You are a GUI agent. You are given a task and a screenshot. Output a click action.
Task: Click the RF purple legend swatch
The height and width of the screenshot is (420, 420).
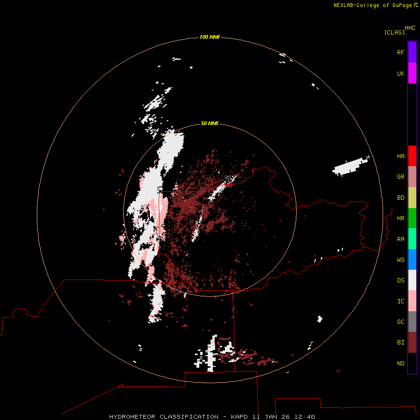click(x=412, y=52)
